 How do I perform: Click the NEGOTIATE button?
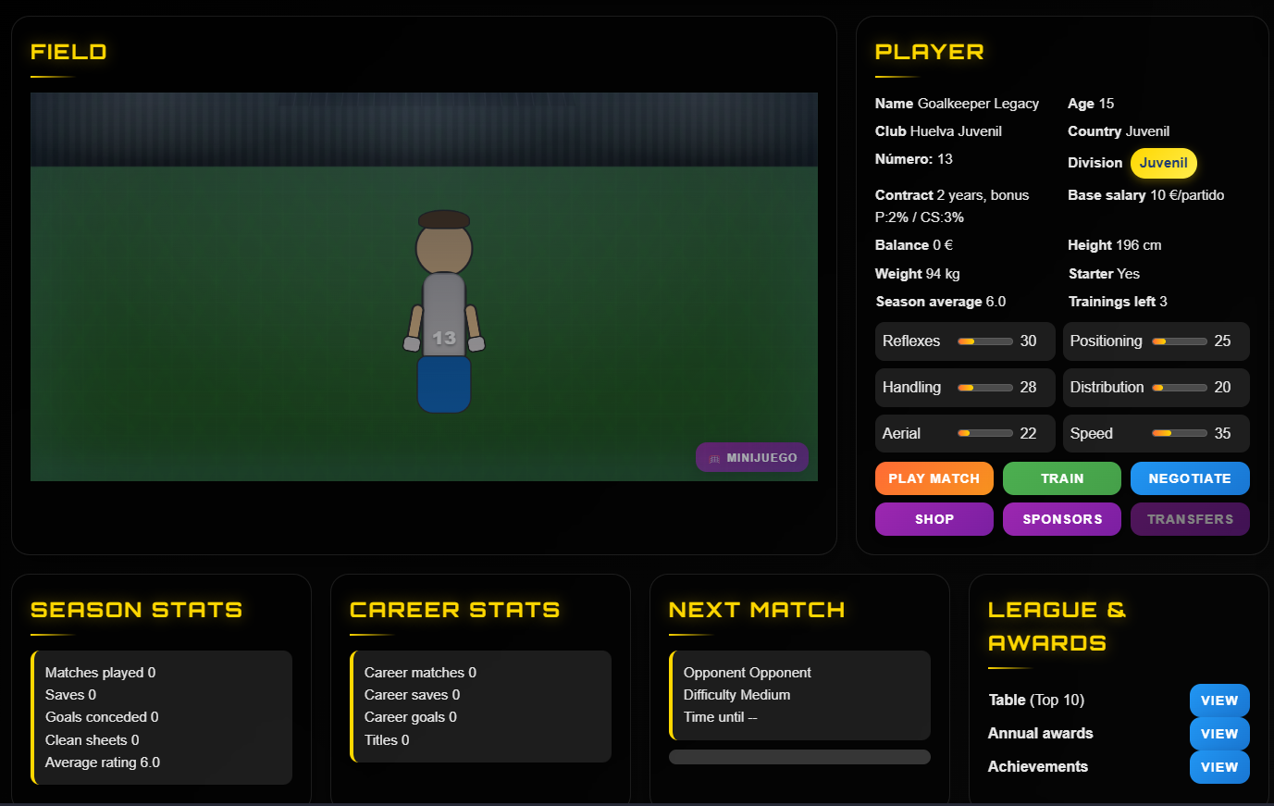click(x=1190, y=478)
